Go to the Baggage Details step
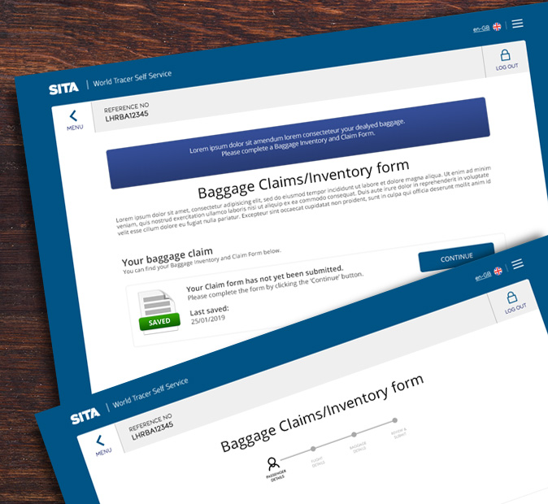 (354, 435)
